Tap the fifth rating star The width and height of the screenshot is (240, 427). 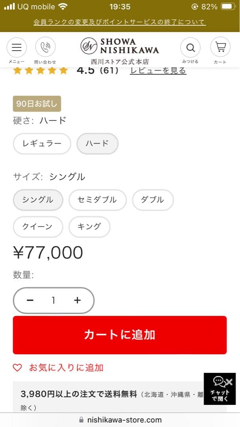[62, 70]
